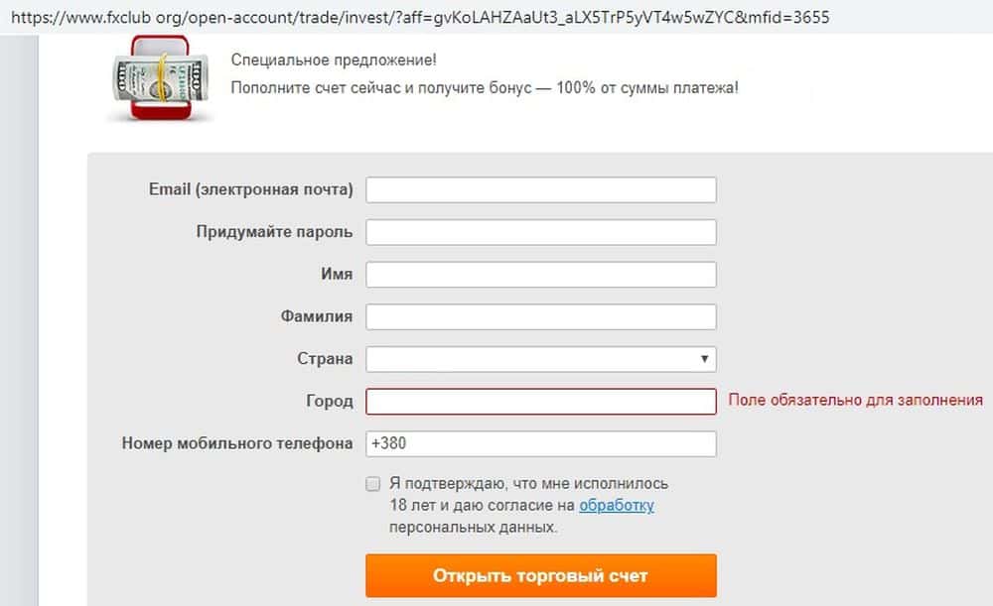
Task: Click the Поле обязательно для заполнения error message
Action: (855, 400)
